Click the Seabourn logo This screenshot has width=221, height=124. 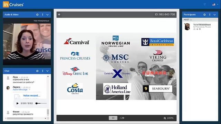click(157, 89)
